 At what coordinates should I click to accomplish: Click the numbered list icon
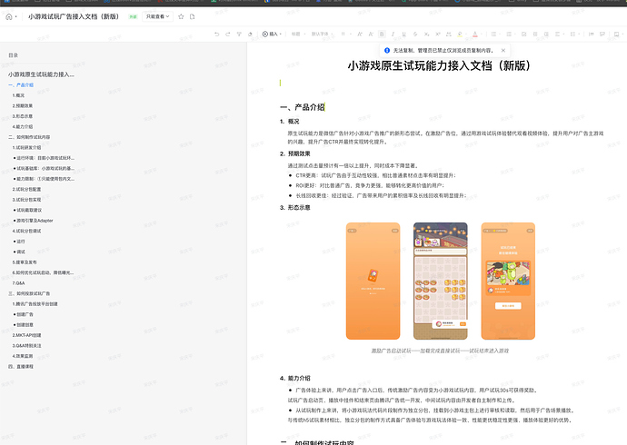click(509, 34)
